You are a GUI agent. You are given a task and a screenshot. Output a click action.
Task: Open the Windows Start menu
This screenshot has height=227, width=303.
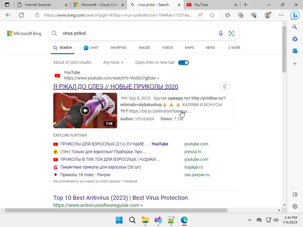pyautogui.click(x=119, y=220)
